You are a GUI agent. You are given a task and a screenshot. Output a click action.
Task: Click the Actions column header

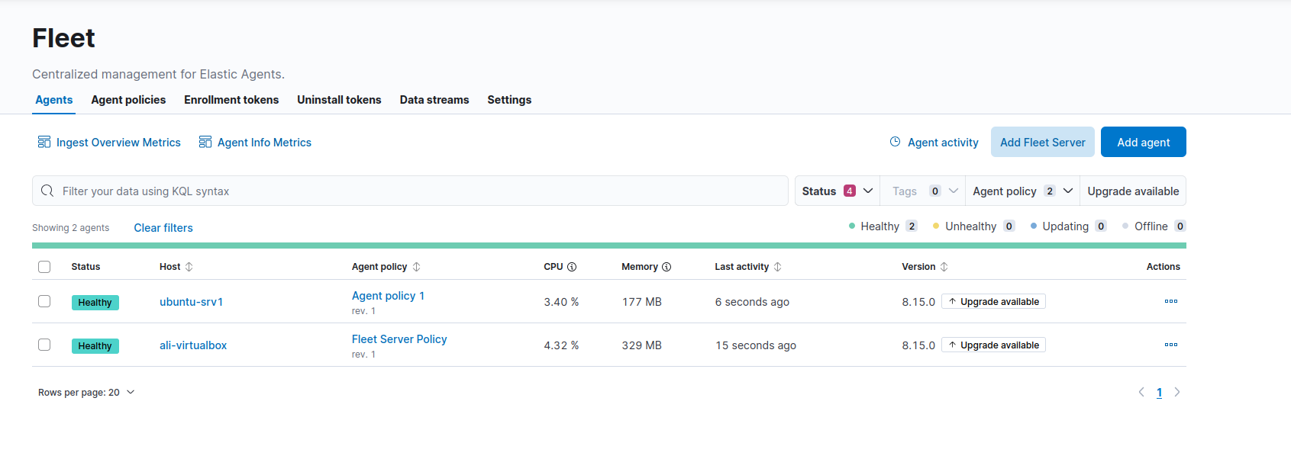[x=1163, y=267]
